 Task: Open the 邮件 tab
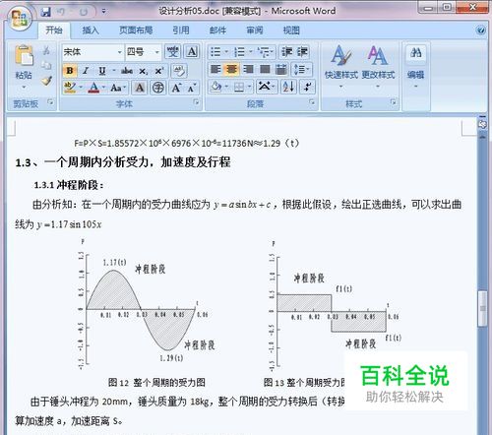217,31
